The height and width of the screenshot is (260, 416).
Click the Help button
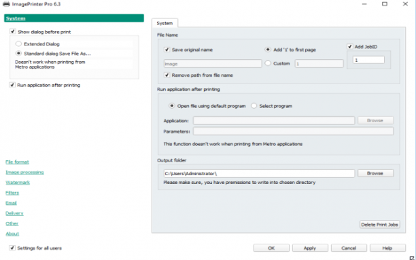[387, 248]
